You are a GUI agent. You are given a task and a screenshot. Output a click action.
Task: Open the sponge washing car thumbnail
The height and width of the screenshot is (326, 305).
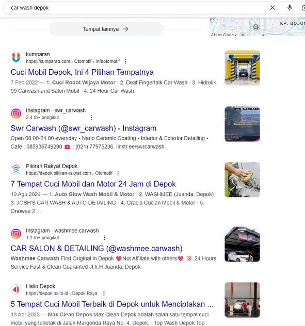point(242,180)
